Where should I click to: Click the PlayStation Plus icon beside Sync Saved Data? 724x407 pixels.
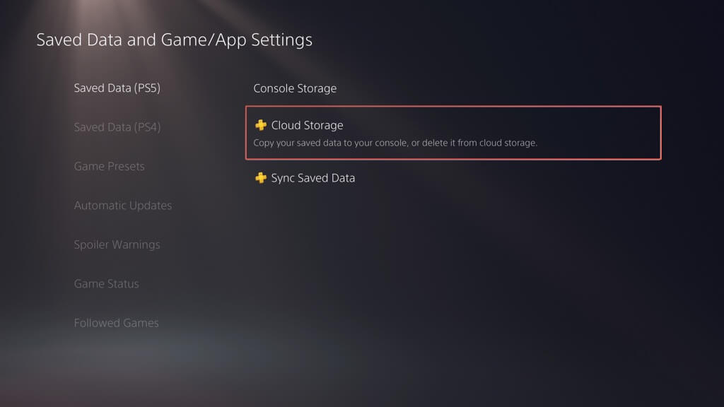point(261,179)
